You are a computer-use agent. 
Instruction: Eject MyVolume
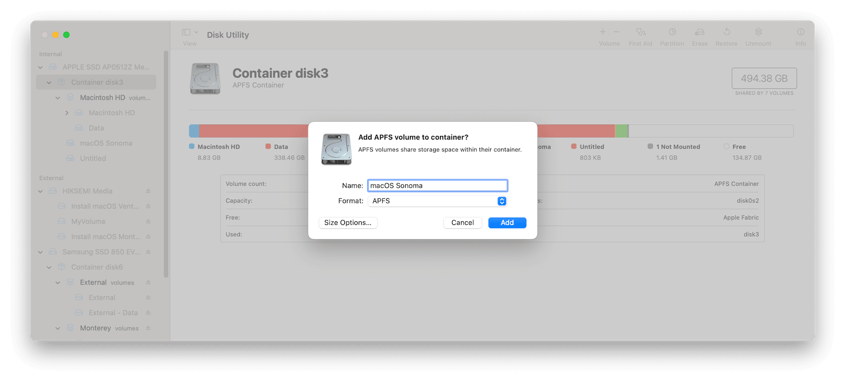click(x=148, y=222)
